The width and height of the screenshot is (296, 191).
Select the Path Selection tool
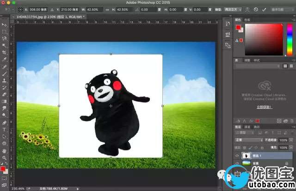coord(4,137)
